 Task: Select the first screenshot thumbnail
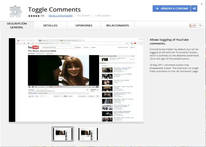pyautogui.click(x=63, y=134)
